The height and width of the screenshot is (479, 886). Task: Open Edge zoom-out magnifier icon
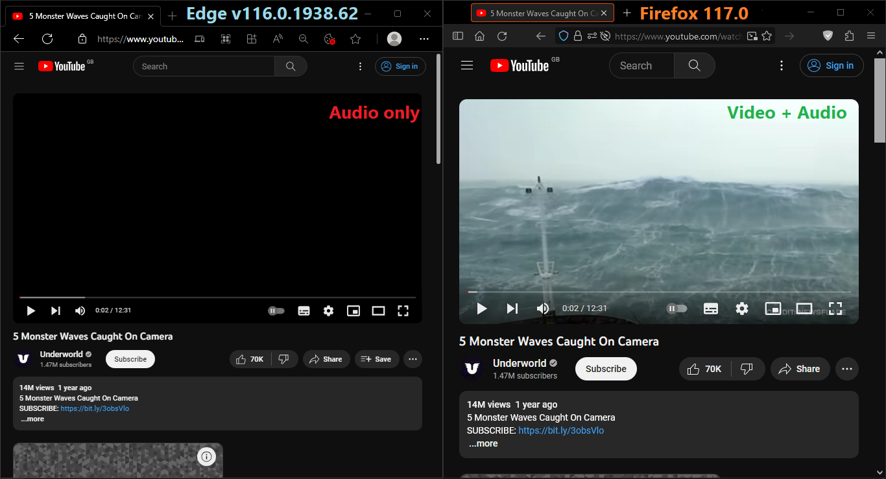pyautogui.click(x=304, y=39)
